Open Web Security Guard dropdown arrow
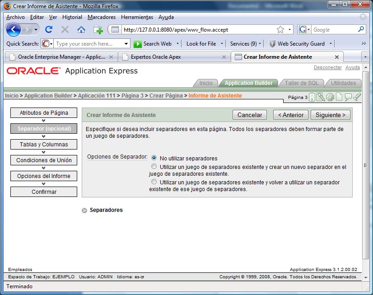This screenshot has height=295, width=373. (331, 43)
